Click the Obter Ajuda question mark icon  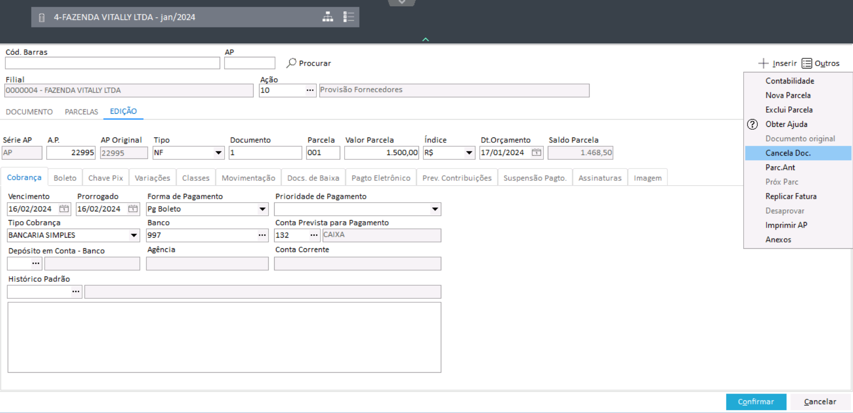(752, 124)
